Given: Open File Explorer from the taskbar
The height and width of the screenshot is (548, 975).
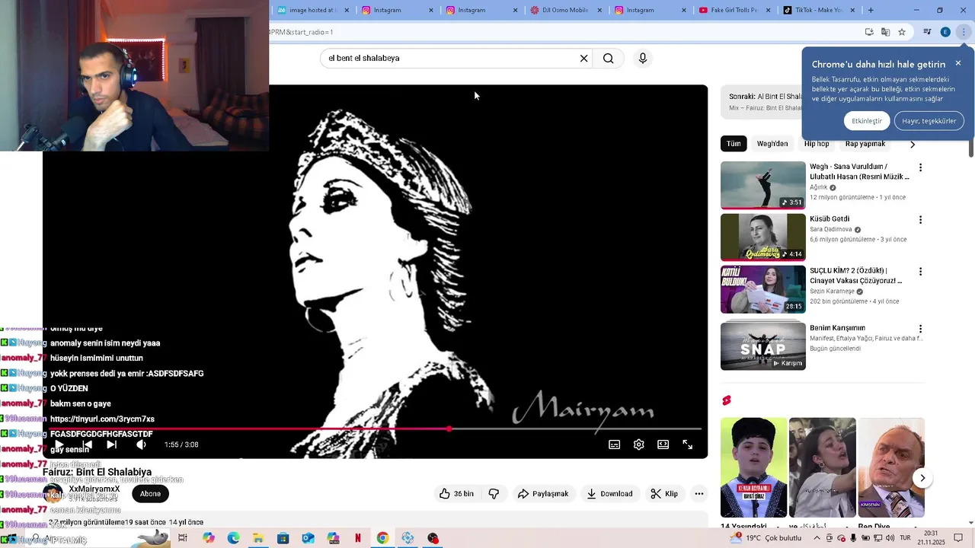Looking at the screenshot, I should pyautogui.click(x=258, y=538).
